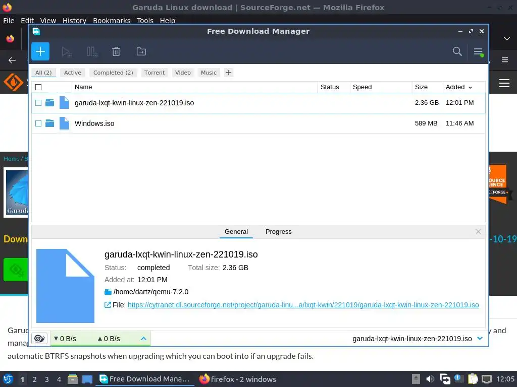Sort by the Added column arrow
This screenshot has height=387, width=517.
470,88
